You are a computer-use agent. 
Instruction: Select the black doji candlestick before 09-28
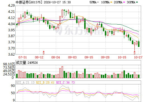click(x=99, y=23)
